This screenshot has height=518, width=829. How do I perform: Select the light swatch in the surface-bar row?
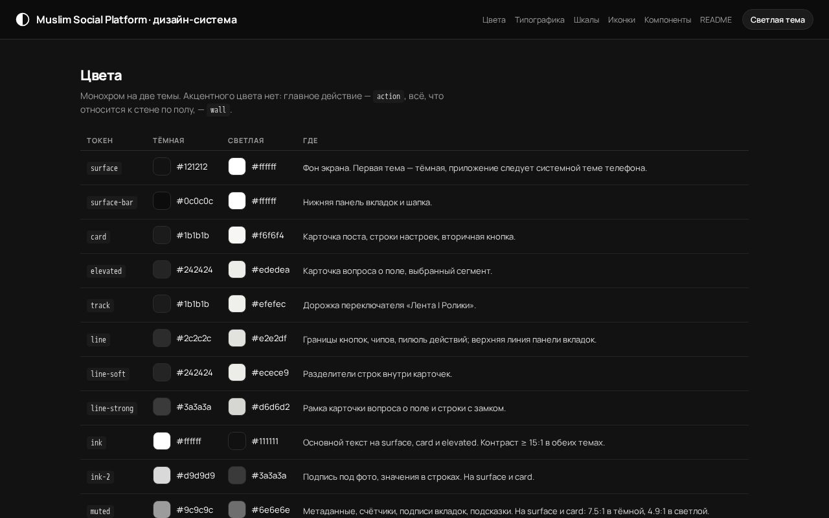coord(237,201)
